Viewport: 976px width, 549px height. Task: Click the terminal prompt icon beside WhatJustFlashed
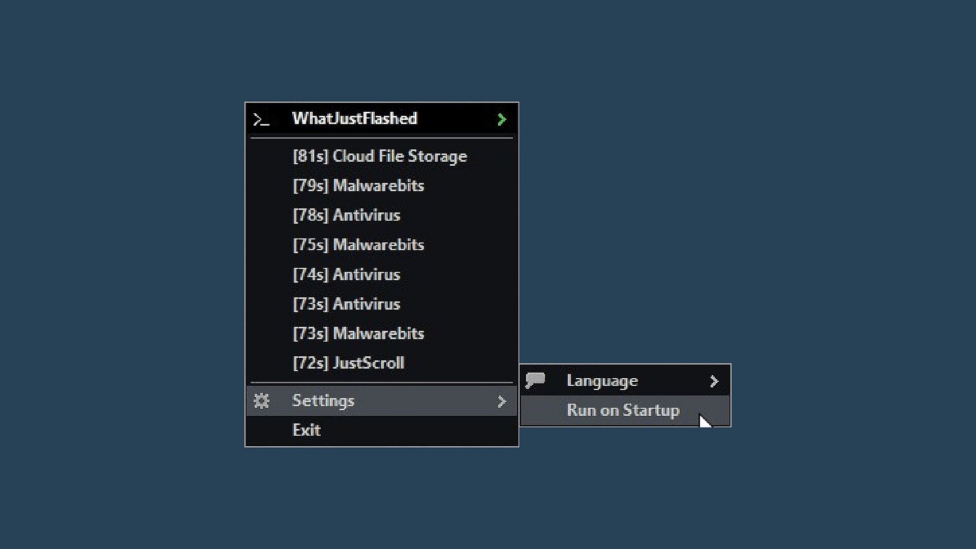tap(261, 120)
